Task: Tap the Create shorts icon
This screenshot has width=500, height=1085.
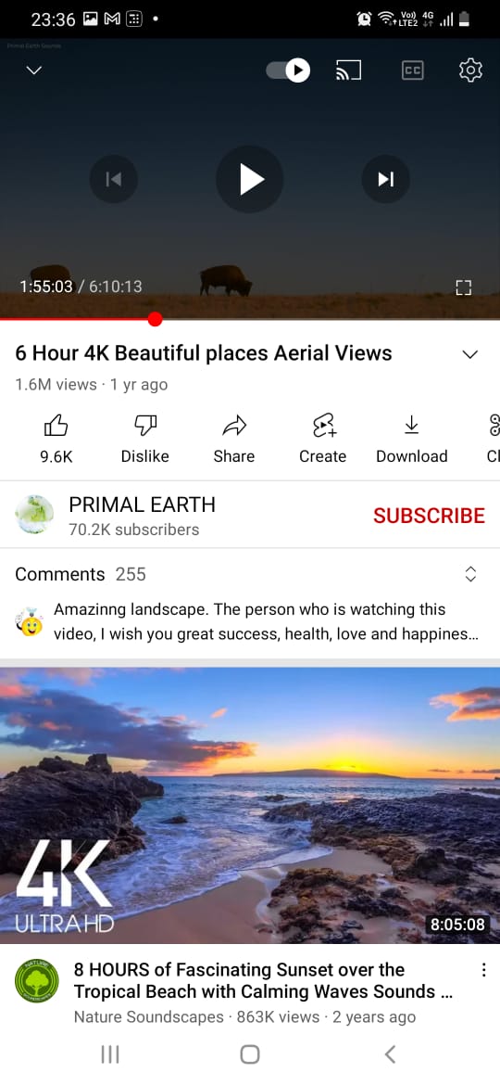Action: coord(323,426)
